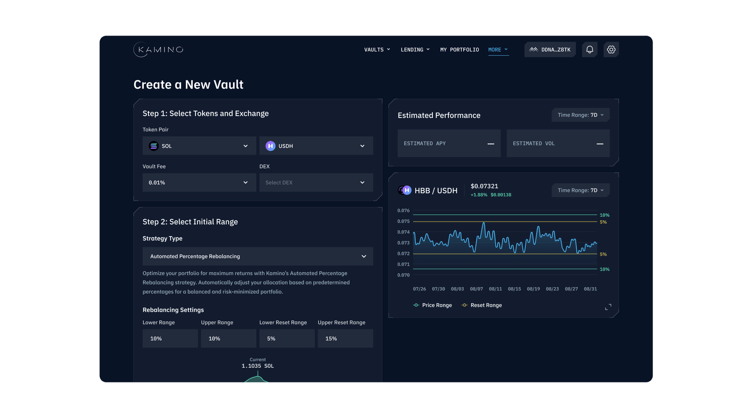
Task: Open the Strategy Type dropdown
Action: (x=258, y=256)
